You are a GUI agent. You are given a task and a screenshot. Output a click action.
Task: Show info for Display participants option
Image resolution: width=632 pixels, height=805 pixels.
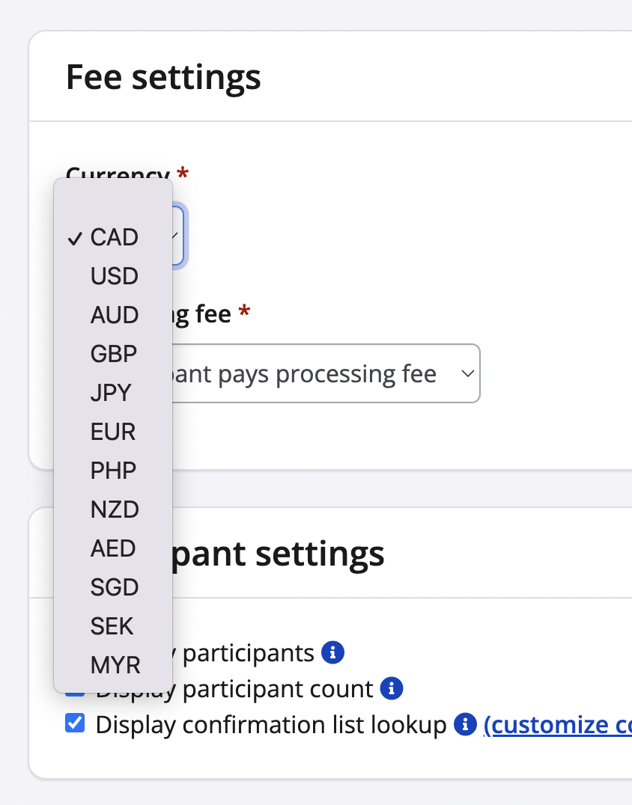point(332,653)
